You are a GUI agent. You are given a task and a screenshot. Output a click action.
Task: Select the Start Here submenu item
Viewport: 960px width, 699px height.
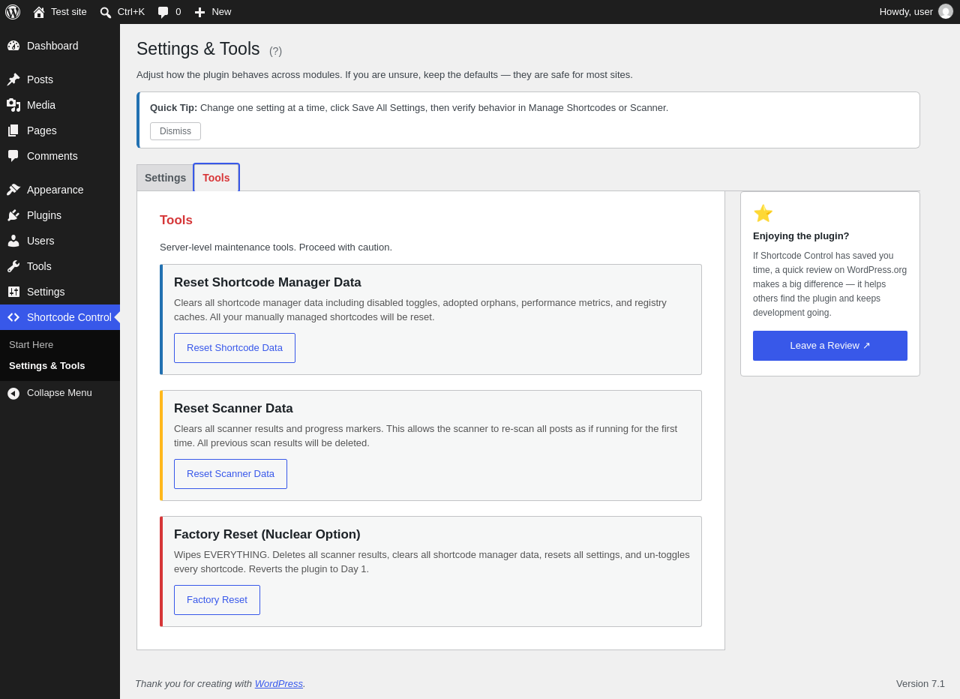click(31, 345)
